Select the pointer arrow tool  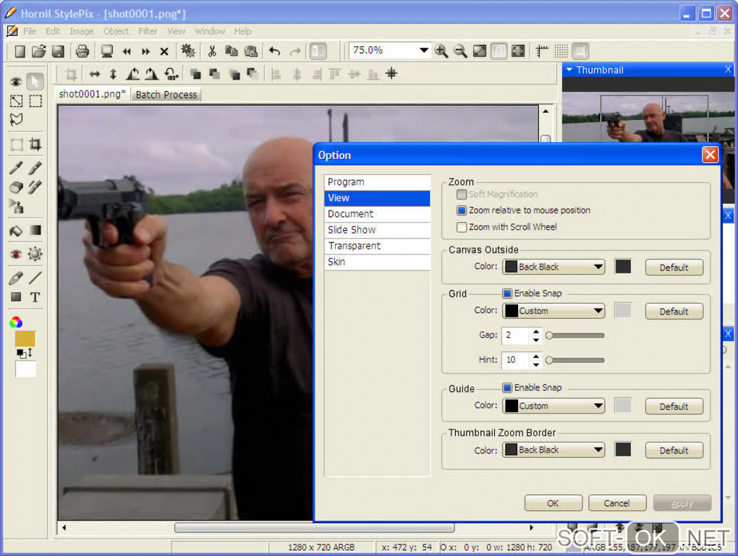coord(35,81)
